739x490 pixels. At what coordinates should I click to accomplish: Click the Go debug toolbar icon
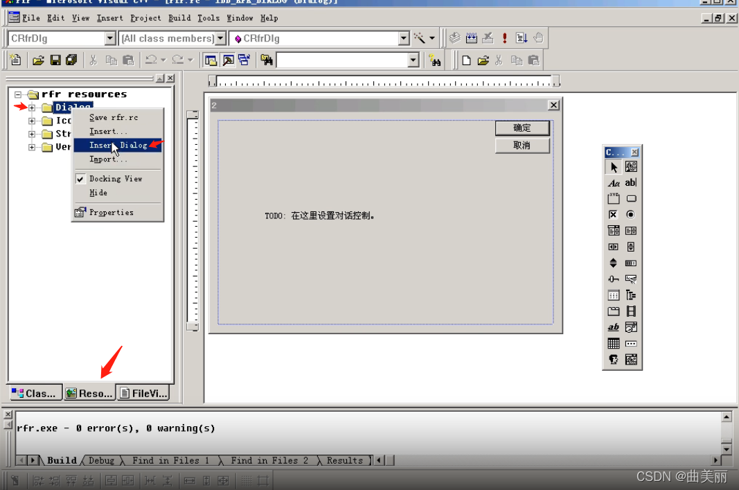point(522,37)
